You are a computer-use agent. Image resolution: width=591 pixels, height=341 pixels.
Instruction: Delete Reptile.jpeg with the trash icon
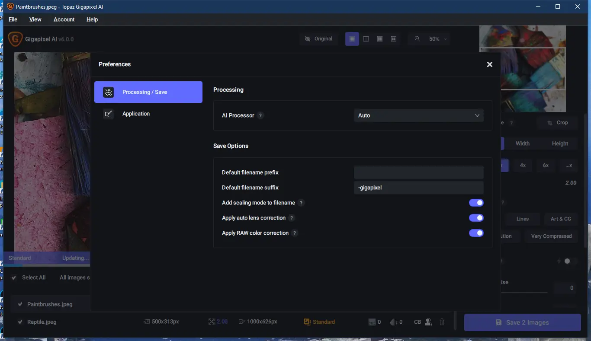click(442, 322)
